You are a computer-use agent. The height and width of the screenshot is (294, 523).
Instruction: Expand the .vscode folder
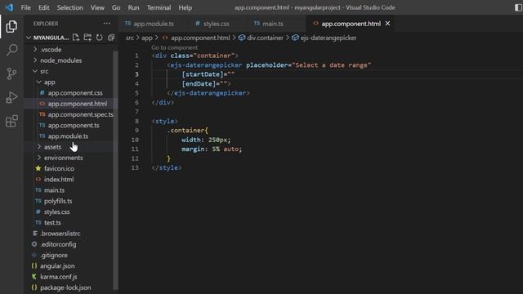pos(51,49)
